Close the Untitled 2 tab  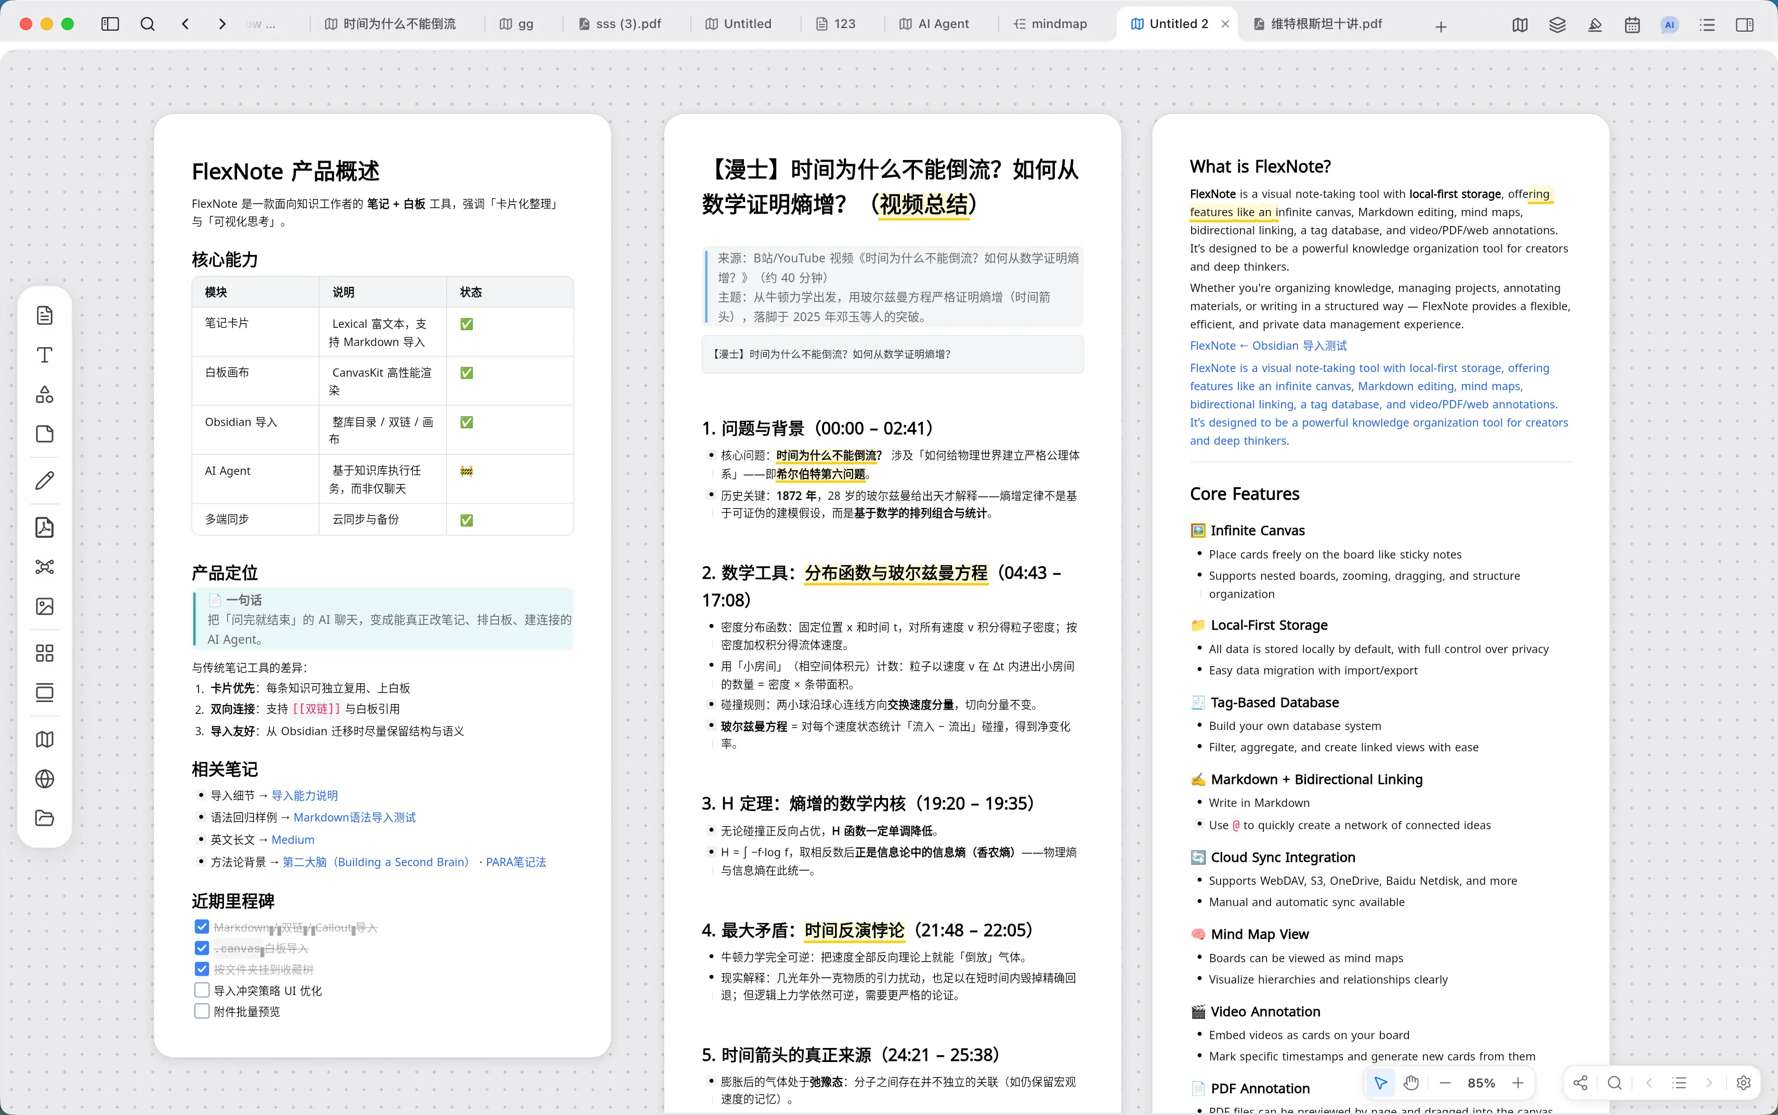(1225, 24)
